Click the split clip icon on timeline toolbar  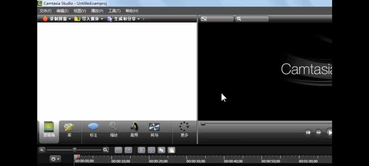[x=151, y=150]
